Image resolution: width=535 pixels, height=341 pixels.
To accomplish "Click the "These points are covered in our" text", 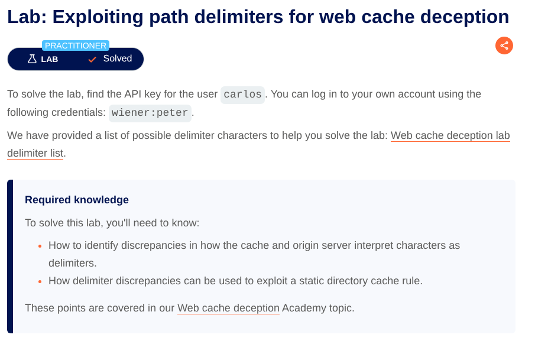I will click(x=100, y=308).
